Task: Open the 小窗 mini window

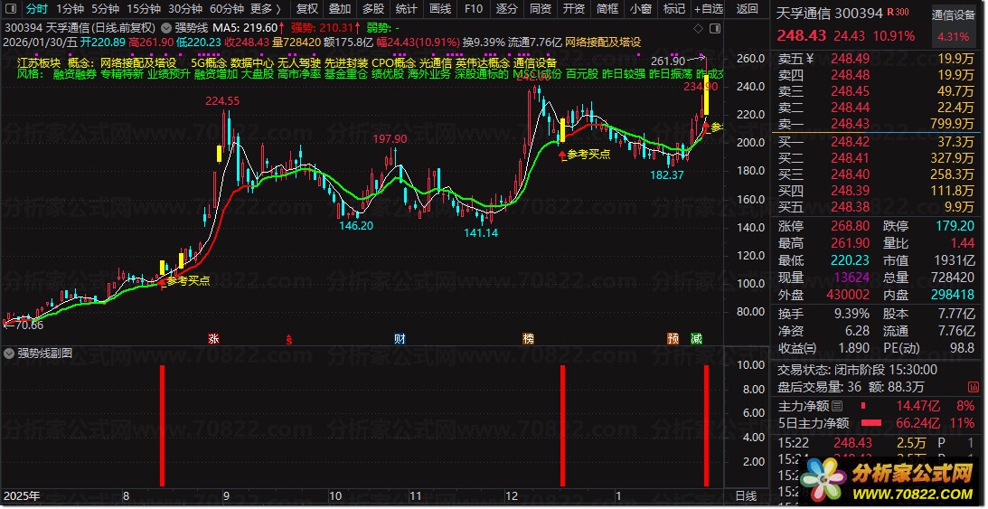Action: [640, 9]
